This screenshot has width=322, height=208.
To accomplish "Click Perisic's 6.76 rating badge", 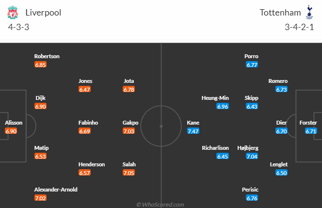I will click(252, 198).
